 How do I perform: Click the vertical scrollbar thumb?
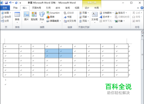(142, 54)
